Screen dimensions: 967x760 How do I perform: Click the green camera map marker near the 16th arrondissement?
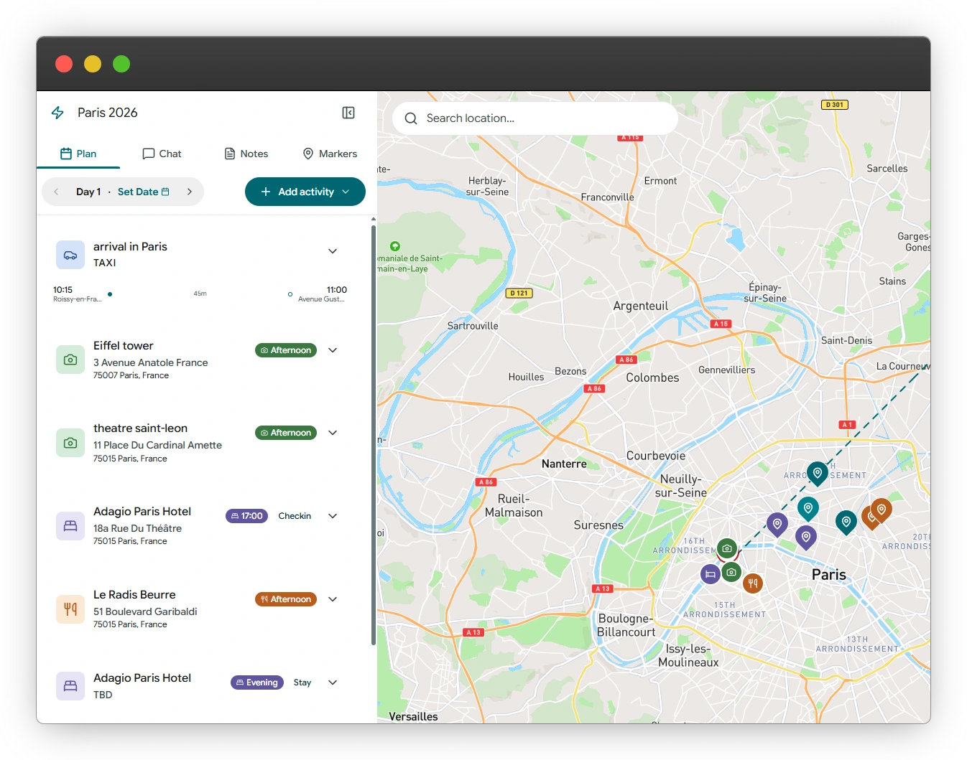coord(727,548)
